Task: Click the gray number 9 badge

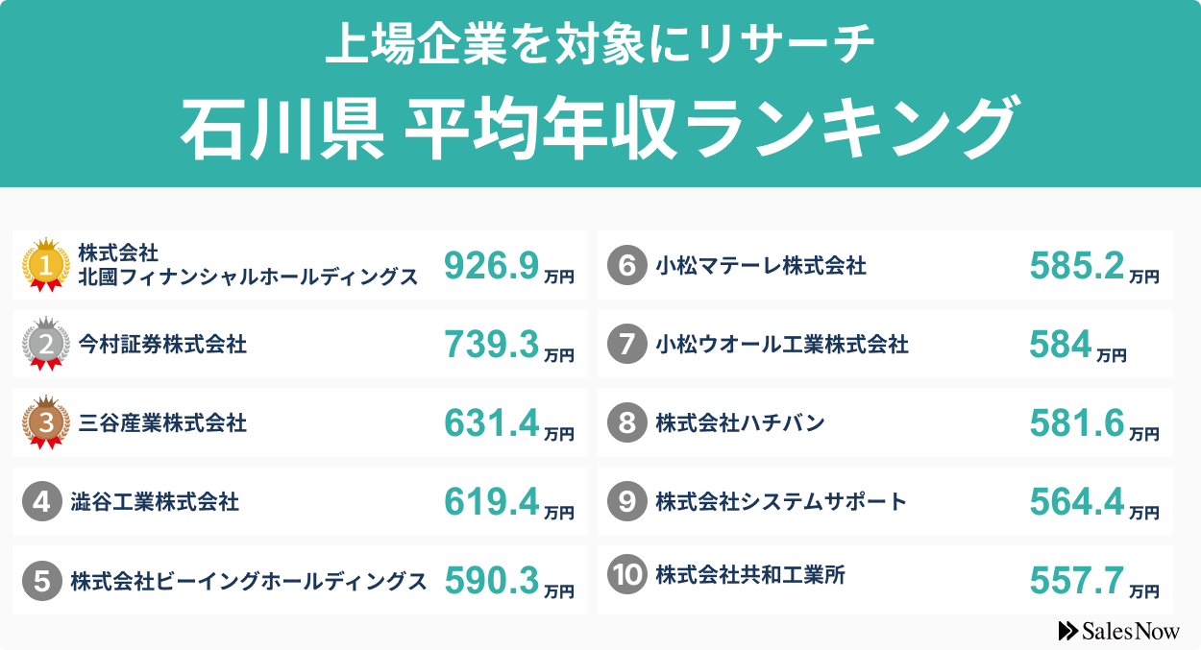Action: (627, 502)
